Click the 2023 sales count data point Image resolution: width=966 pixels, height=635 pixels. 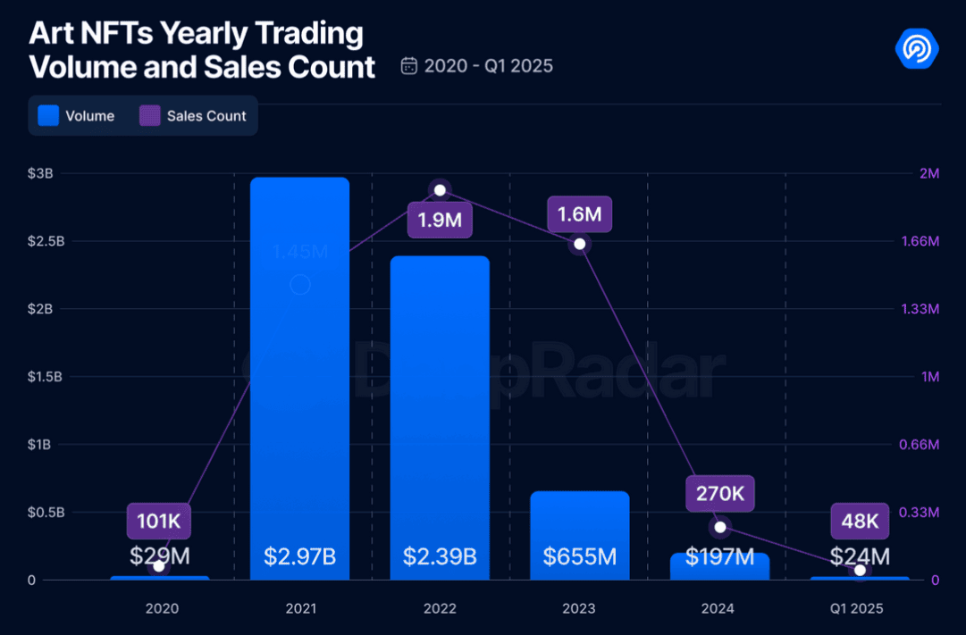pyautogui.click(x=580, y=244)
